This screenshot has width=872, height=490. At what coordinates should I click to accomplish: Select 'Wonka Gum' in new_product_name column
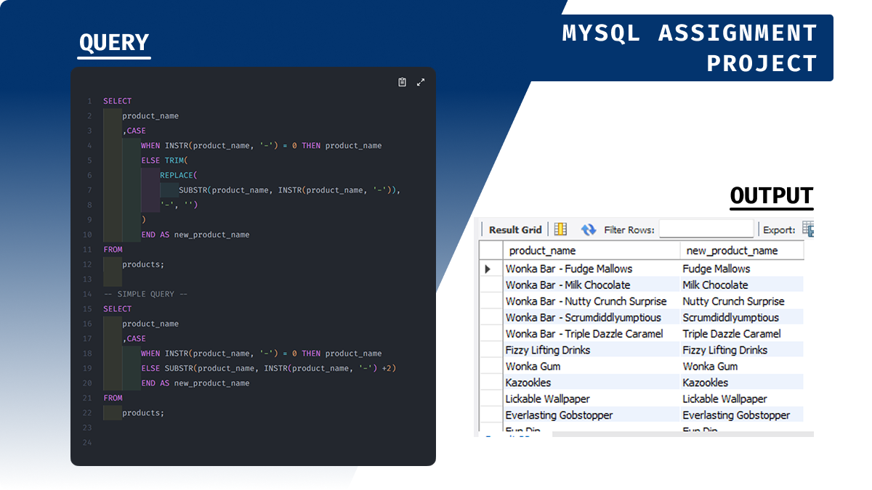click(742, 367)
